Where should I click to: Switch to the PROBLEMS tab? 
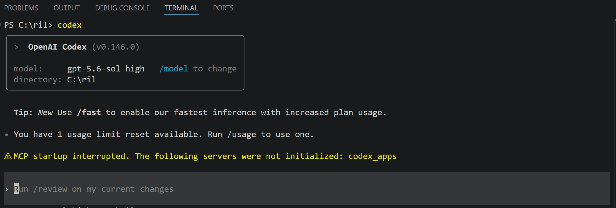click(21, 8)
